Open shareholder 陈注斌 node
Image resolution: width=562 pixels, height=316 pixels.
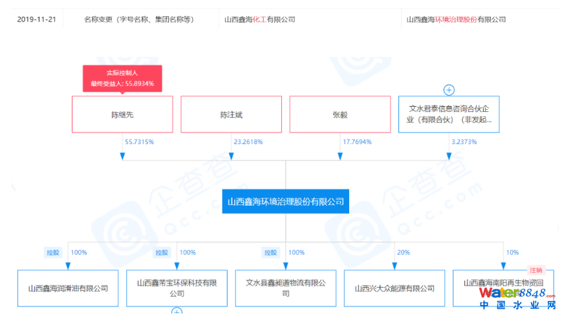[x=231, y=114]
